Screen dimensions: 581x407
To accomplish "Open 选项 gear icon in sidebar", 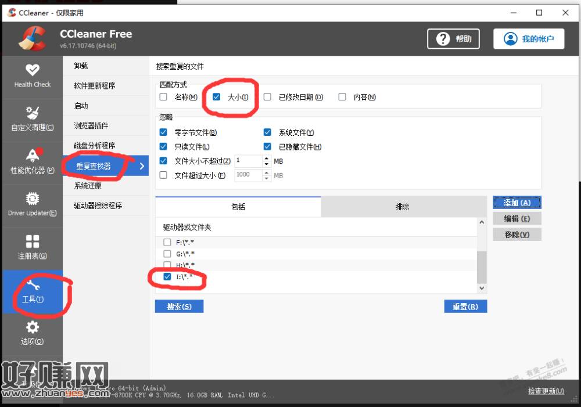I will tap(33, 328).
